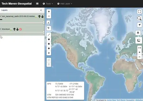Click the GPS latitude value 73.72659

pyautogui.click(x=59, y=84)
